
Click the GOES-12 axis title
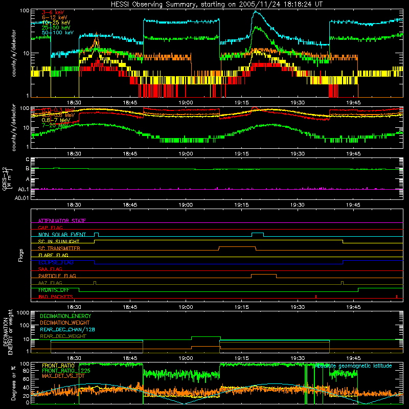pos(7,178)
